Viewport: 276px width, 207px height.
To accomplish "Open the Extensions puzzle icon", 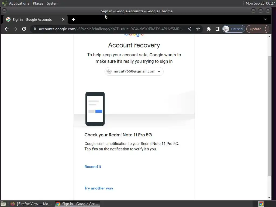I will [x=209, y=29].
